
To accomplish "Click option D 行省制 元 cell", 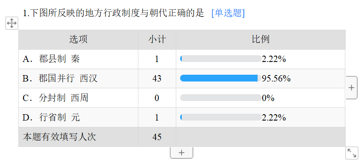I will (x=78, y=118).
